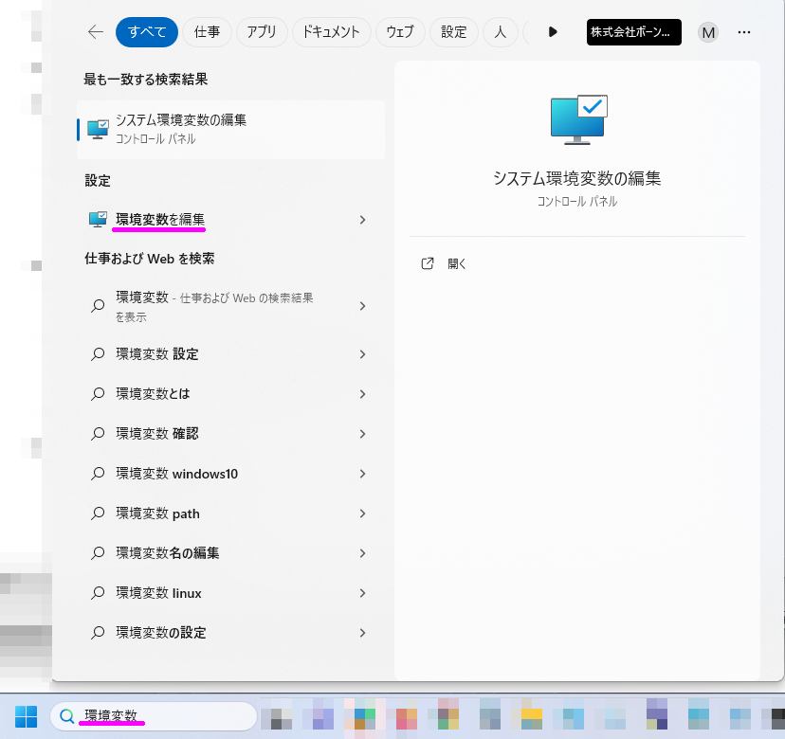Open the 環境変数 work and web results
The width and height of the screenshot is (785, 739).
[230, 306]
